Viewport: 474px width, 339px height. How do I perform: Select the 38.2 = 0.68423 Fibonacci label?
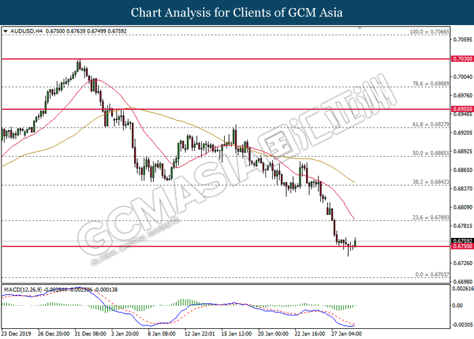[431, 182]
